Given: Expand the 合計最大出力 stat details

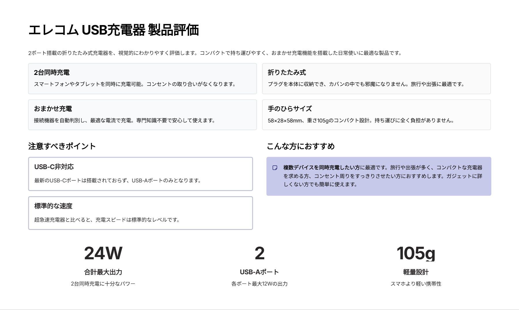Looking at the screenshot, I should (103, 271).
